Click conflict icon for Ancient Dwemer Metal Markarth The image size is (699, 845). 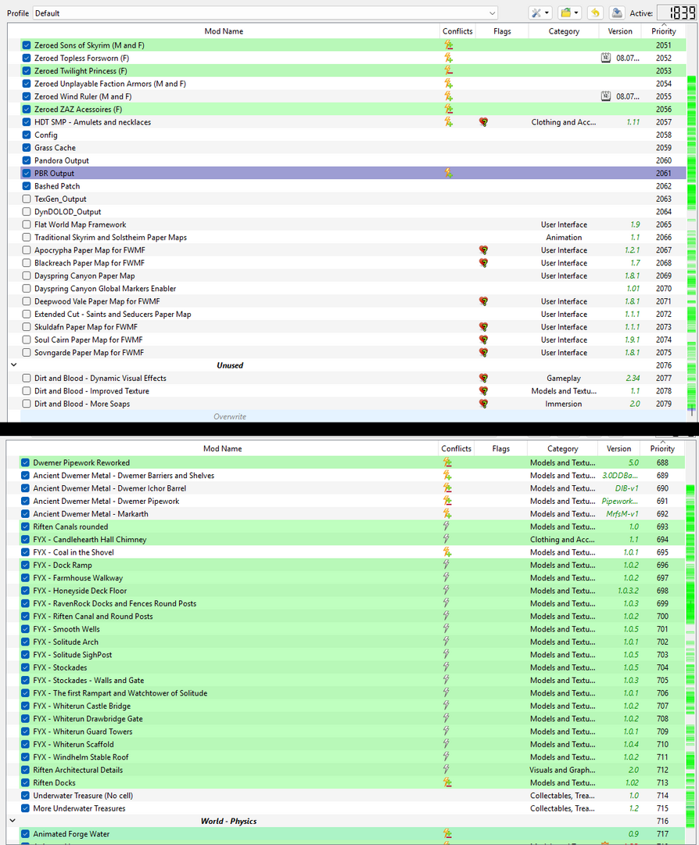tap(447, 513)
